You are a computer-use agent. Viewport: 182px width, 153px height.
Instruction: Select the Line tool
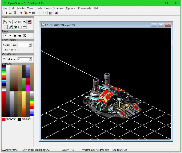coord(10,22)
